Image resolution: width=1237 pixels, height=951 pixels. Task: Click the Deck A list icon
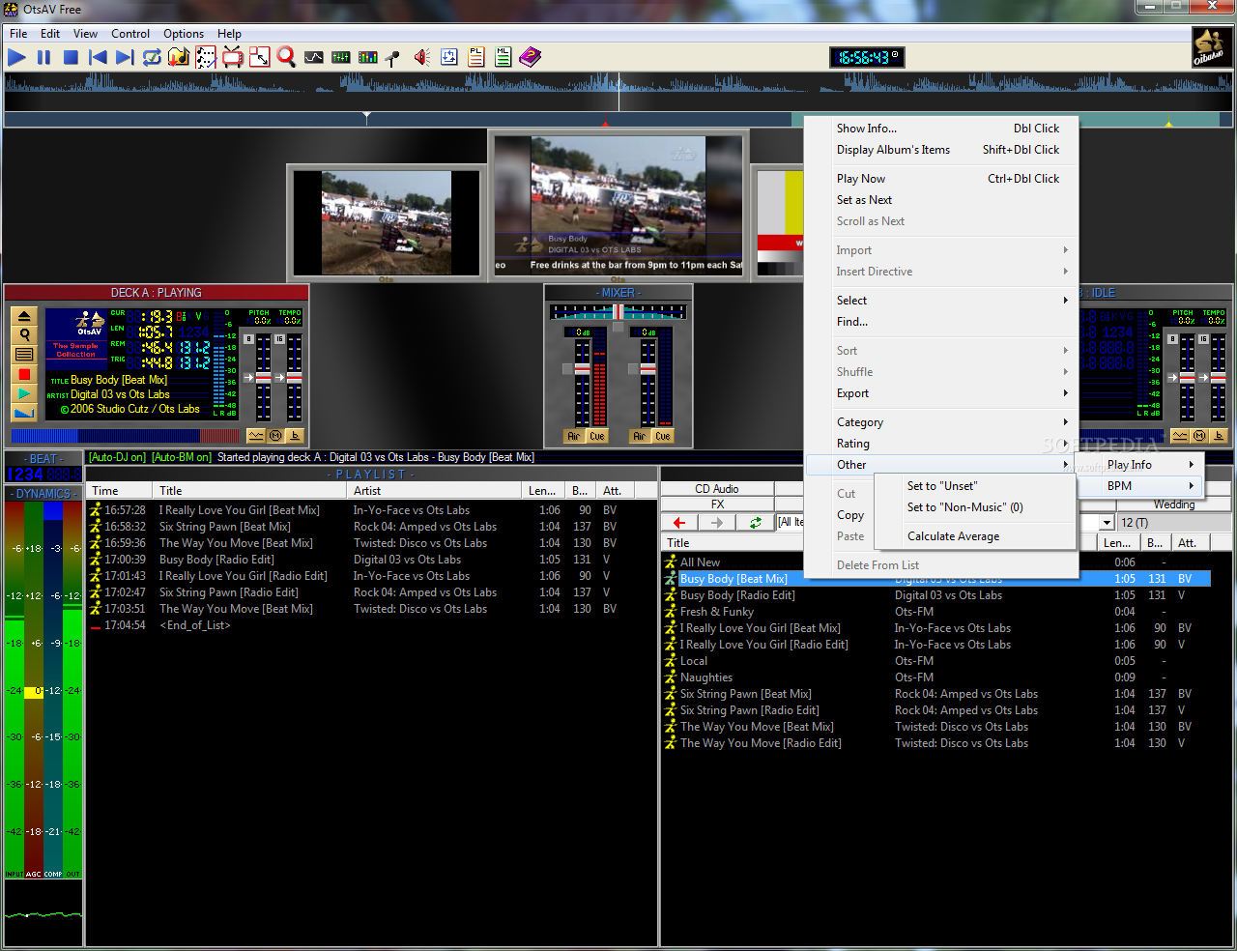(x=24, y=355)
